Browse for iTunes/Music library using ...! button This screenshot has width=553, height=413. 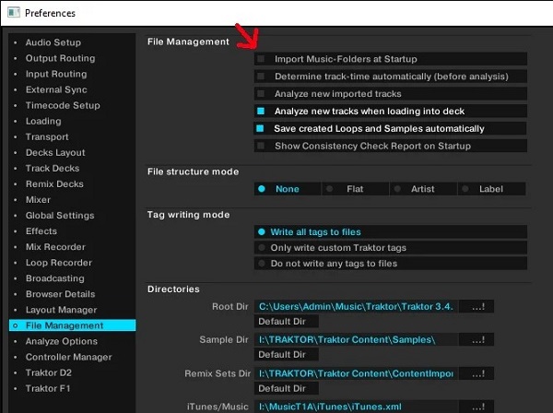[x=477, y=407]
